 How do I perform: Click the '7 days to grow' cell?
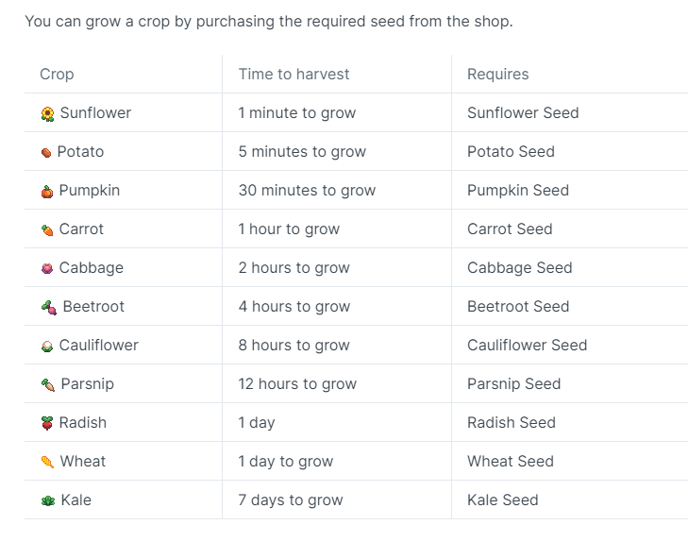click(x=291, y=500)
